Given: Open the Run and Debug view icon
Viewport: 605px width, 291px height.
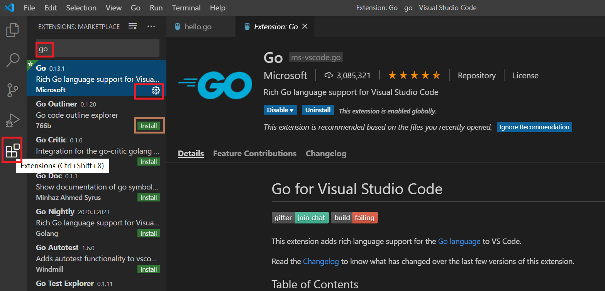Looking at the screenshot, I should point(13,120).
